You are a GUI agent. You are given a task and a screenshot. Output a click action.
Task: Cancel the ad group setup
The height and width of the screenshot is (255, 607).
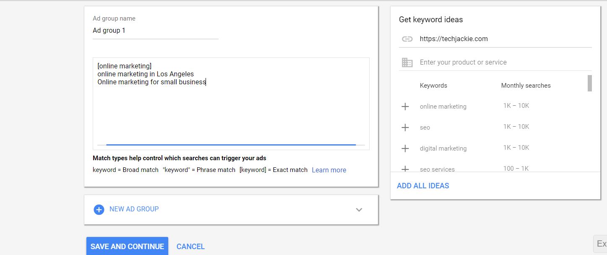point(190,247)
